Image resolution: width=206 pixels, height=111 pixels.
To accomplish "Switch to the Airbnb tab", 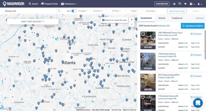I will pos(162,18).
